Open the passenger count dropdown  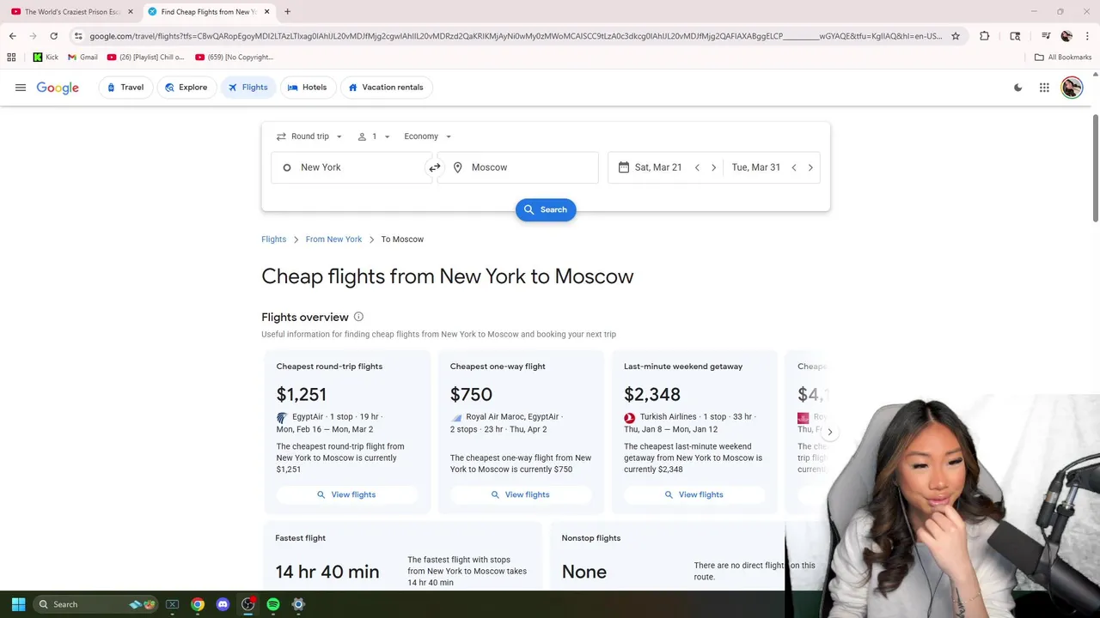tap(374, 136)
